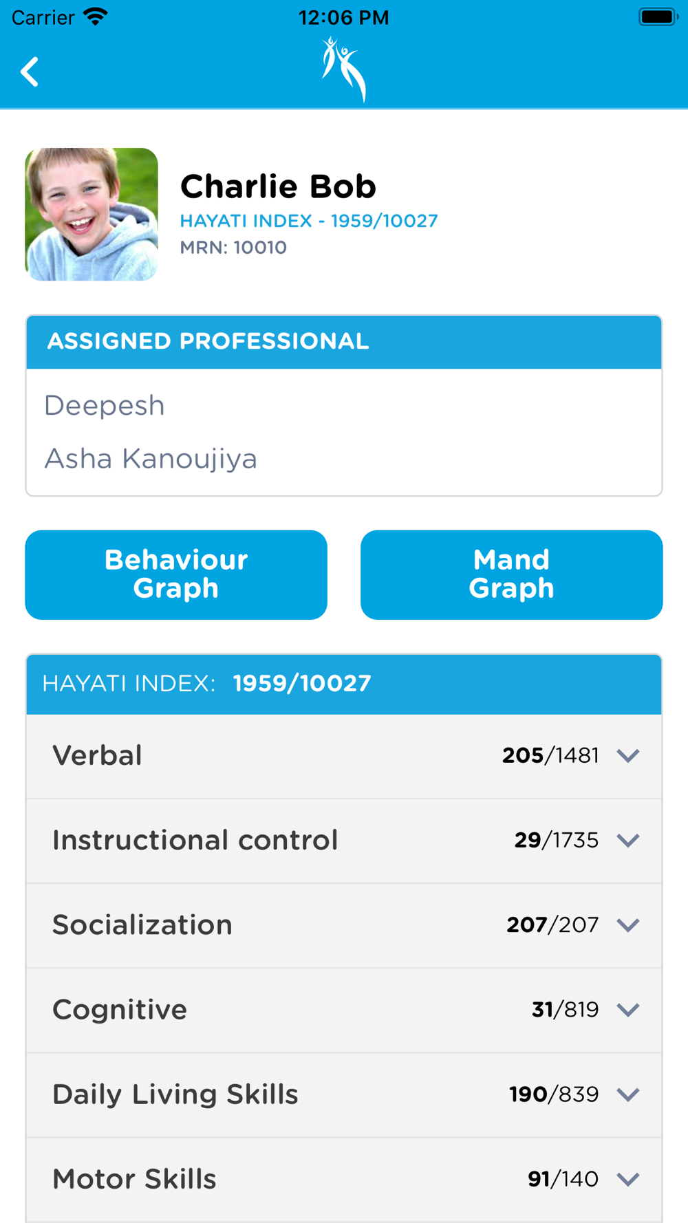This screenshot has height=1223, width=688.
Task: Tap the back arrow icon
Action: 30,72
